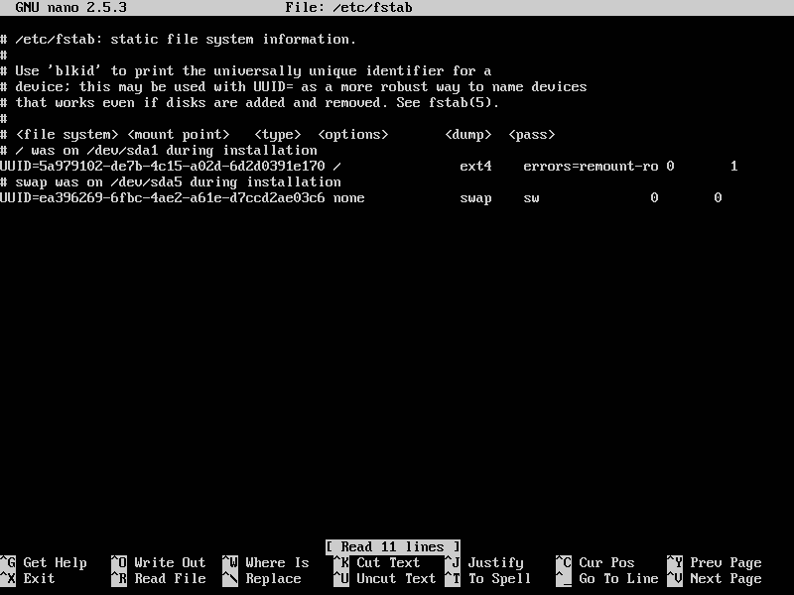
Task: Click the pass value "1" on the root line
Action: point(733,167)
